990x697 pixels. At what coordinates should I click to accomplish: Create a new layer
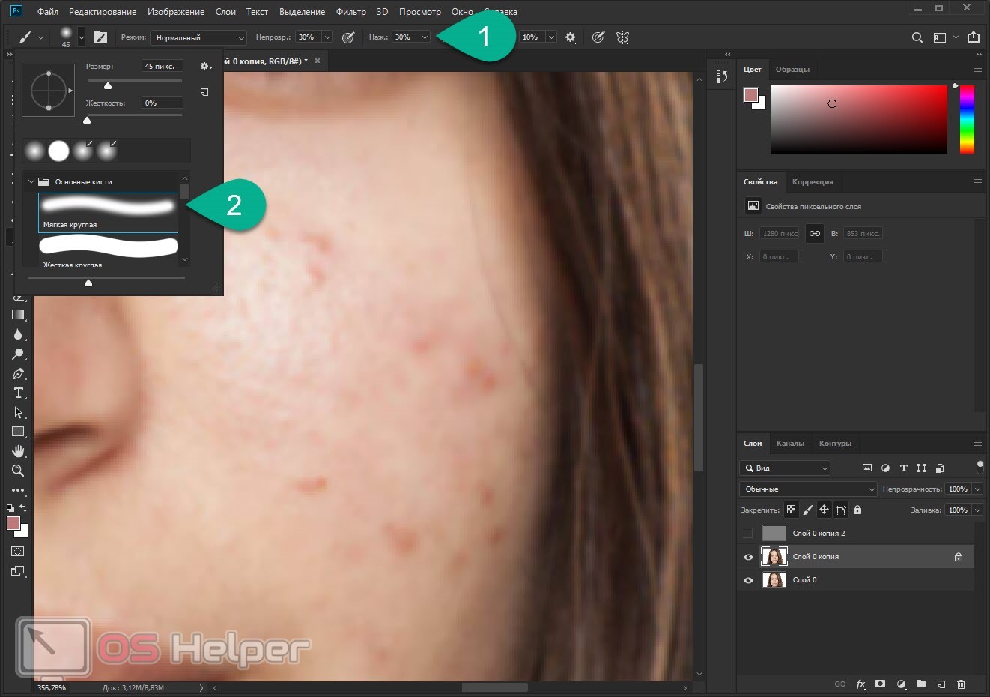coord(941,684)
